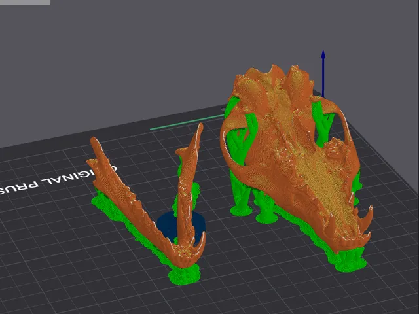Image resolution: width=419 pixels, height=314 pixels.
Task: Click the thin green line behind the models
Action: [x=187, y=122]
